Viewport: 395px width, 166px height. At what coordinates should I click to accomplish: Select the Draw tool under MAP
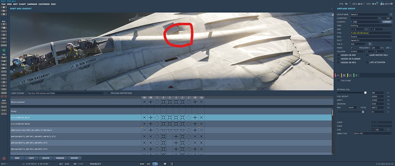(x=4, y=106)
